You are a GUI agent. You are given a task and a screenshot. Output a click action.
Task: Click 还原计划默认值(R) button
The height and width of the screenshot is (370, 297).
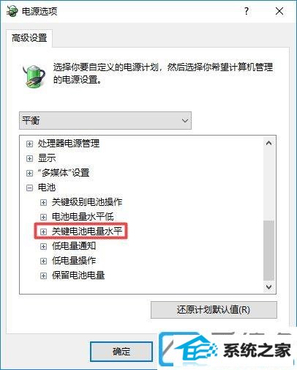click(214, 310)
